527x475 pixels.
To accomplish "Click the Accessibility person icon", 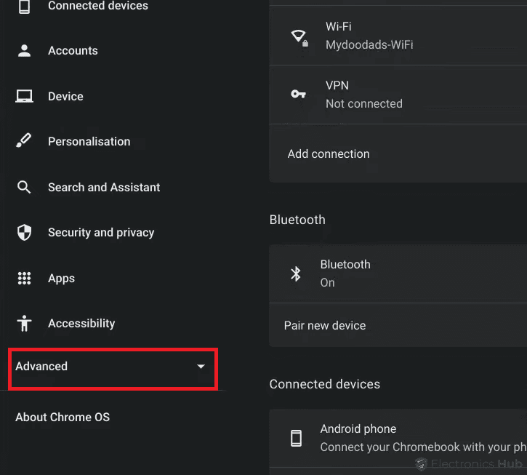I will pos(24,323).
